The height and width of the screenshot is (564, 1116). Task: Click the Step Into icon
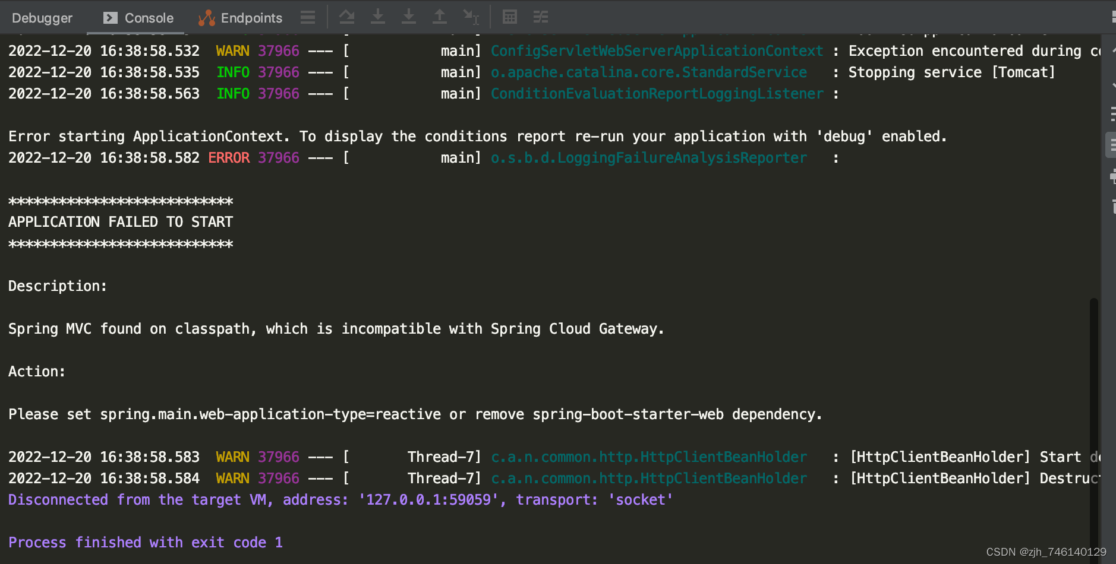pos(379,17)
